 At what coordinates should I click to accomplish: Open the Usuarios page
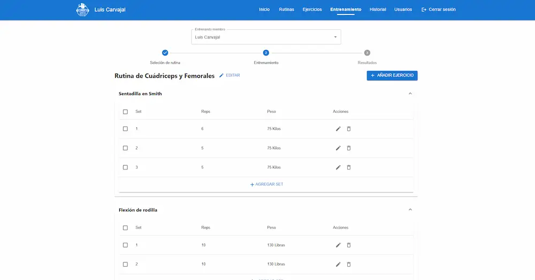point(403,10)
